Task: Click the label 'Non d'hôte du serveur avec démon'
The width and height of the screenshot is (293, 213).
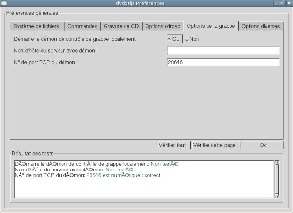Action: tap(54, 51)
